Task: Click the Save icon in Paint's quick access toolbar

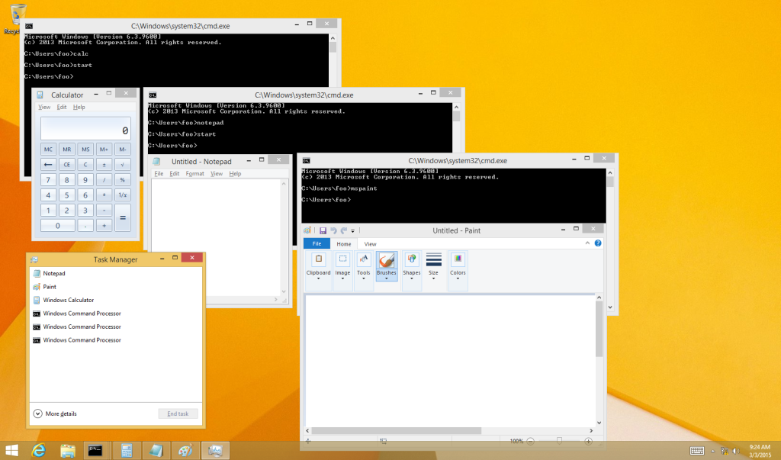Action: click(323, 230)
